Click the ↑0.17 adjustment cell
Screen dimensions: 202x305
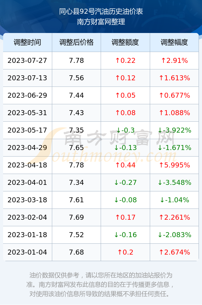[125, 218]
